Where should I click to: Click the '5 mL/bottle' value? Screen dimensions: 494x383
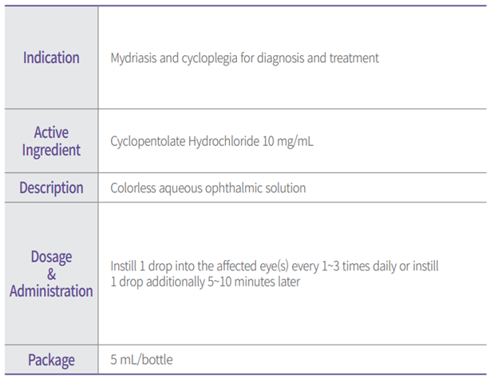click(141, 360)
